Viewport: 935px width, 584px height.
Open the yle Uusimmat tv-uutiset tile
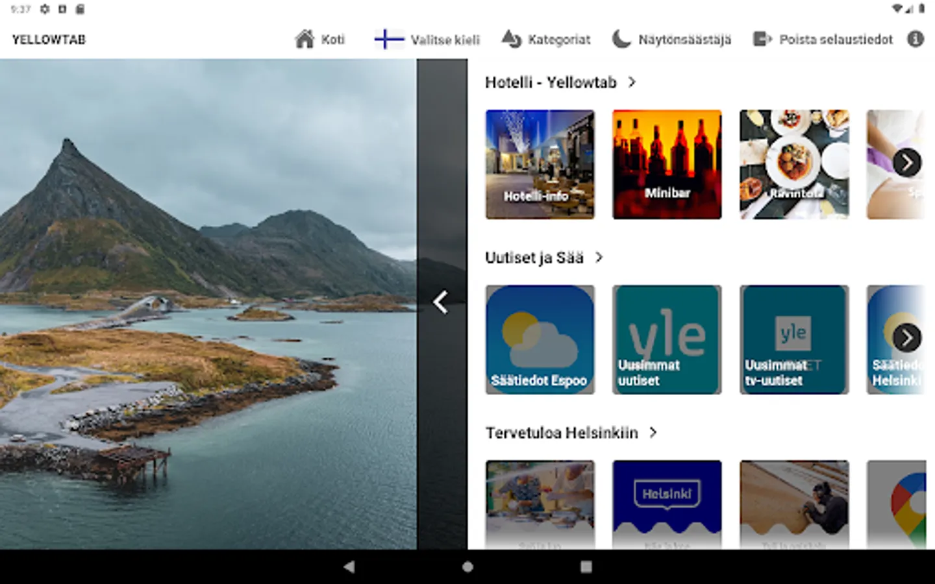pyautogui.click(x=794, y=339)
